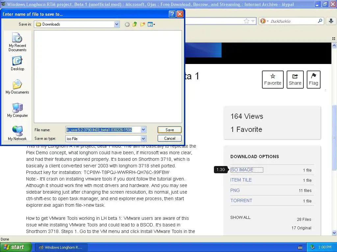Click the 1 Favorite text

click(246, 129)
